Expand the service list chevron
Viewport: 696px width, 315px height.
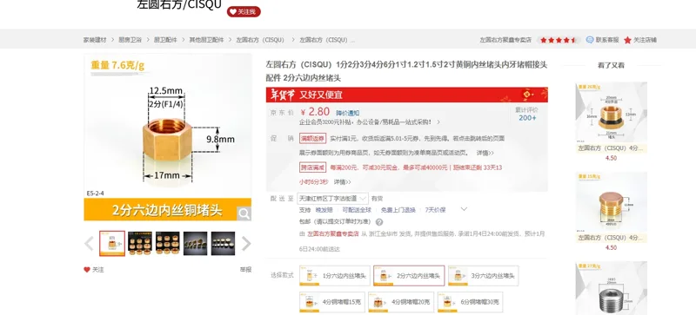click(x=464, y=209)
